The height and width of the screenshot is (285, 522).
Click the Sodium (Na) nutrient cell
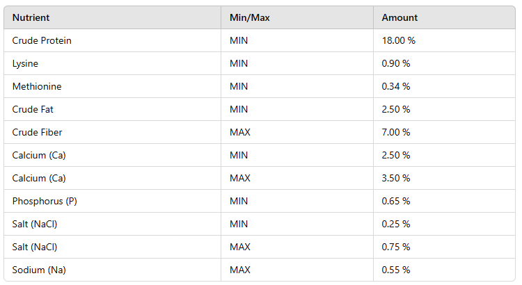point(39,270)
